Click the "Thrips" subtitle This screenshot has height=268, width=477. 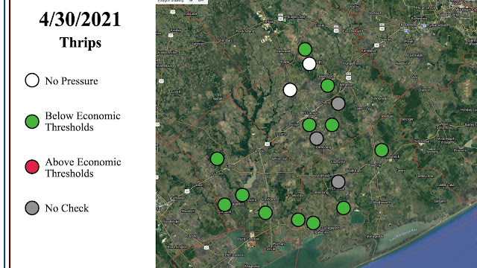80,42
